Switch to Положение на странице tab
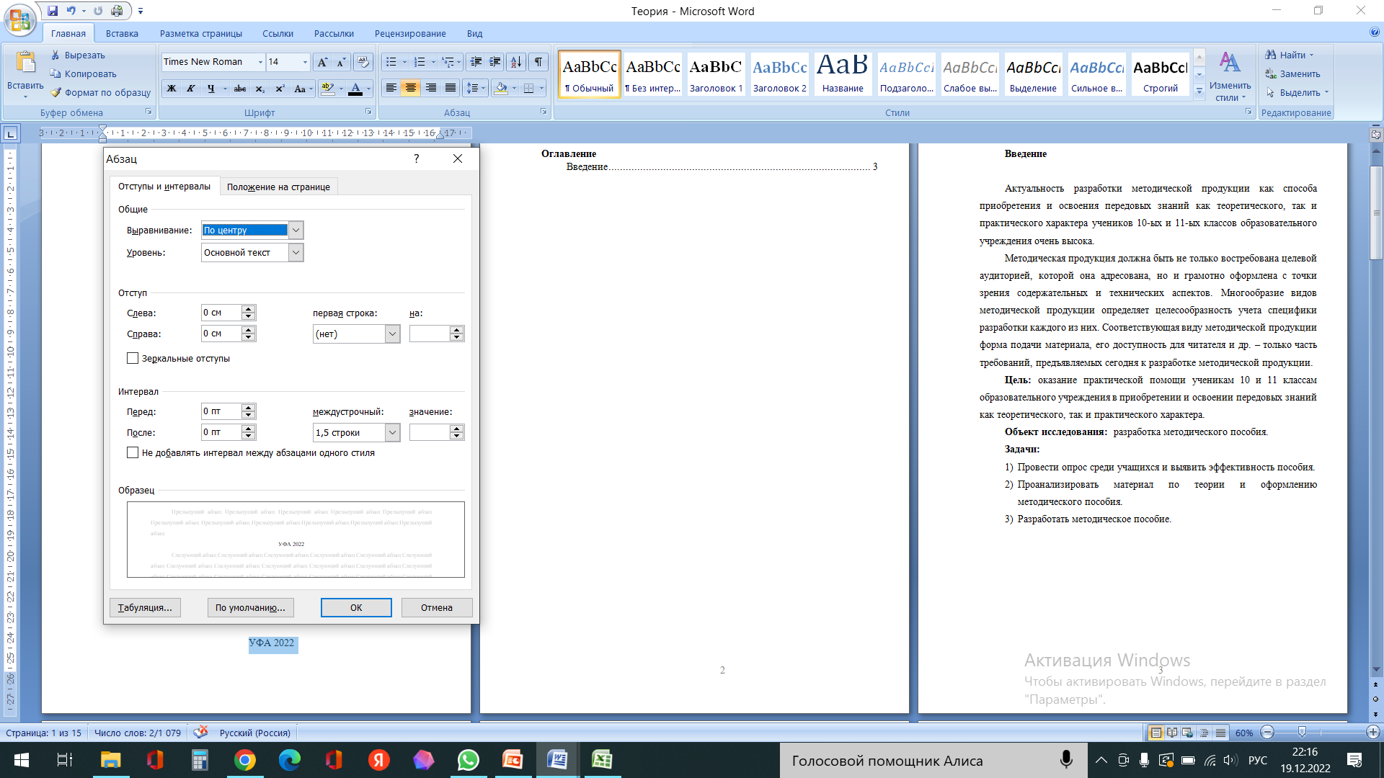This screenshot has width=1384, height=778. click(278, 187)
